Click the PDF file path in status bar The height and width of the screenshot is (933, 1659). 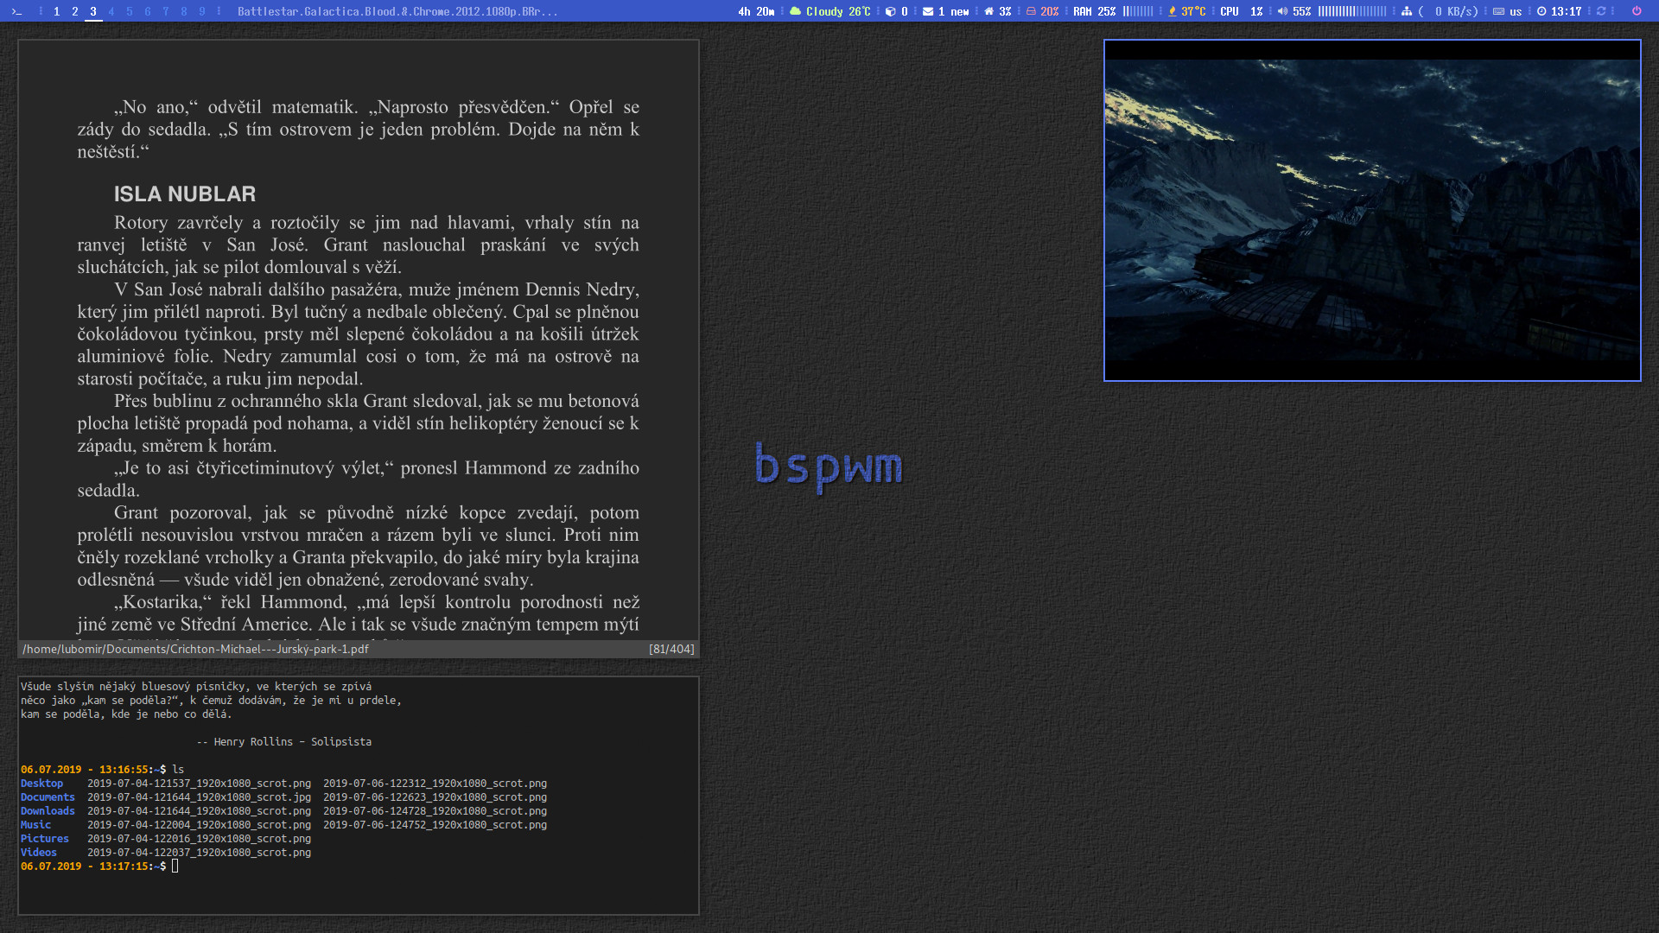(x=195, y=649)
